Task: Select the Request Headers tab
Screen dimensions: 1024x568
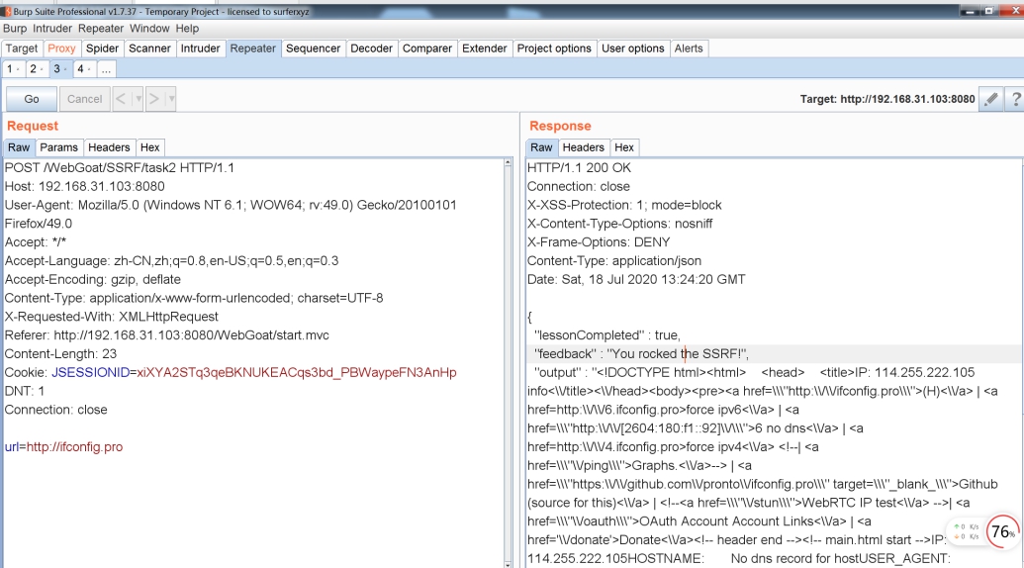Action: pyautogui.click(x=109, y=147)
